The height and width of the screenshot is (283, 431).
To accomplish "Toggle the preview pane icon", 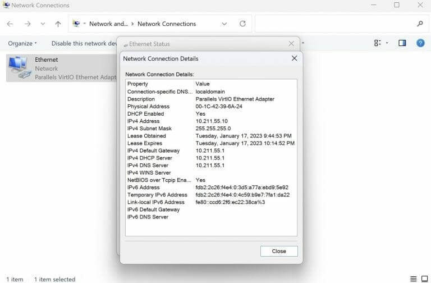I will (x=402, y=43).
